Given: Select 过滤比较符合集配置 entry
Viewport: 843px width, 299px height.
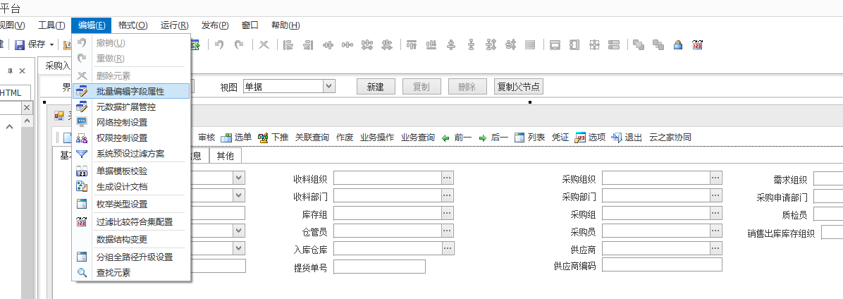Looking at the screenshot, I should click(130, 222).
